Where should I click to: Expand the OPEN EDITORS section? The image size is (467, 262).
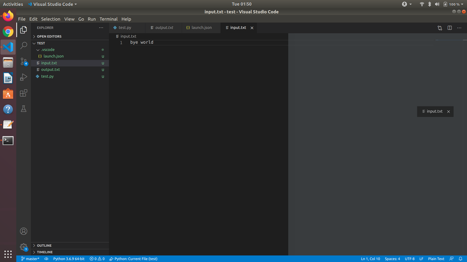(x=70, y=36)
